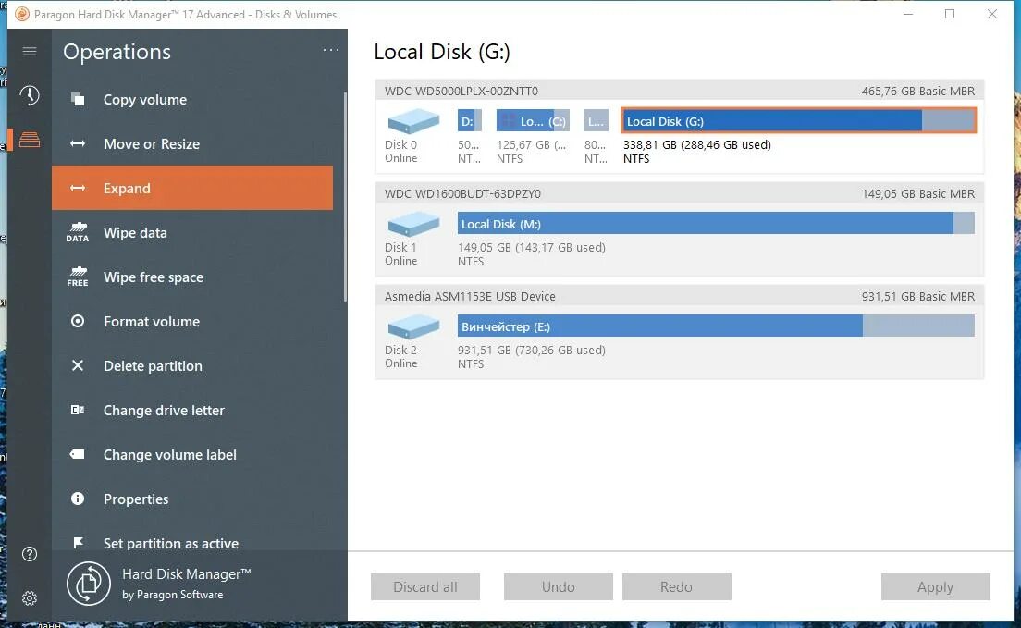Click the Hard Disk Manager logo icon
The width and height of the screenshot is (1021, 628).
click(89, 584)
